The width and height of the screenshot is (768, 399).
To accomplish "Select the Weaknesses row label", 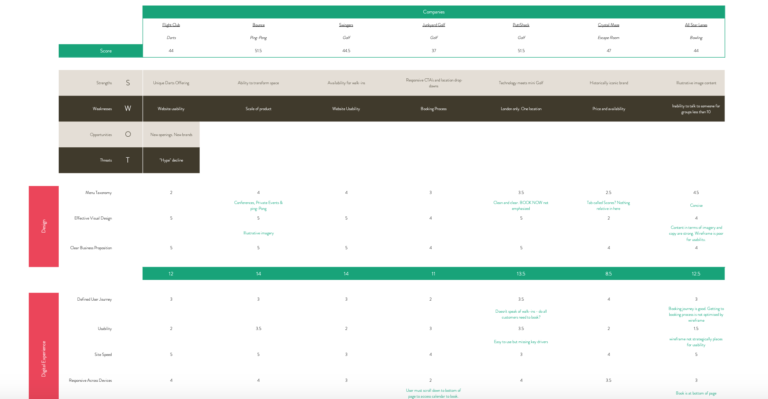I will click(x=102, y=109).
